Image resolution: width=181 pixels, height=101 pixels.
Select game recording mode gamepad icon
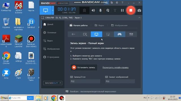pyautogui.click(x=119, y=34)
